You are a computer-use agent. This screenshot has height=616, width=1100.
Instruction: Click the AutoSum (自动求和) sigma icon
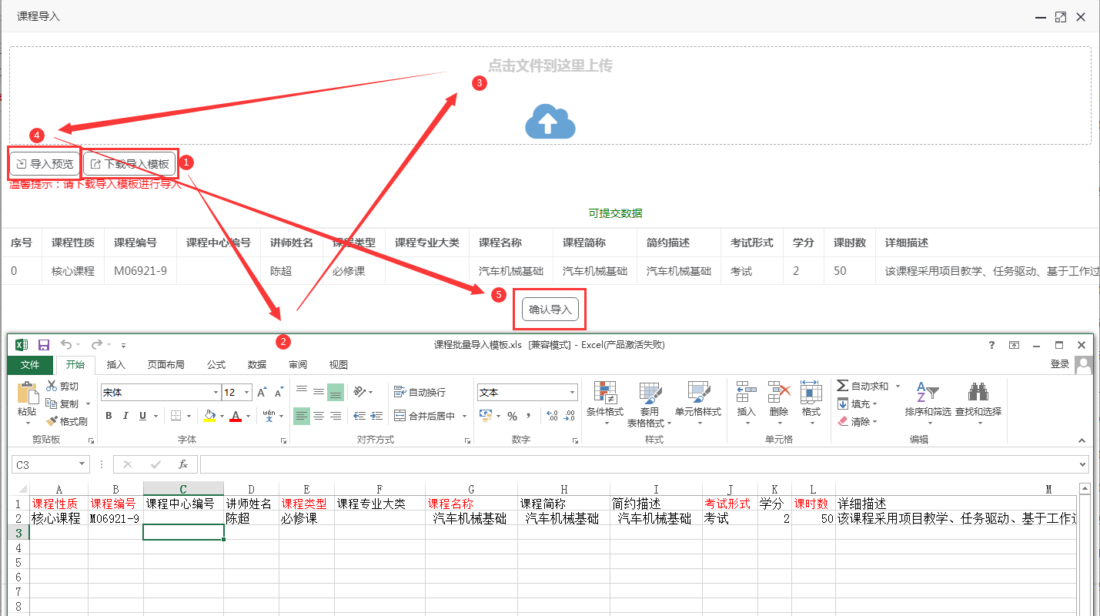pyautogui.click(x=843, y=386)
